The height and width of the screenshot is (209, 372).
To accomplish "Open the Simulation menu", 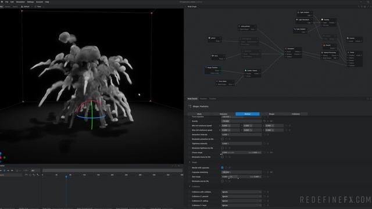I will coord(20,2).
